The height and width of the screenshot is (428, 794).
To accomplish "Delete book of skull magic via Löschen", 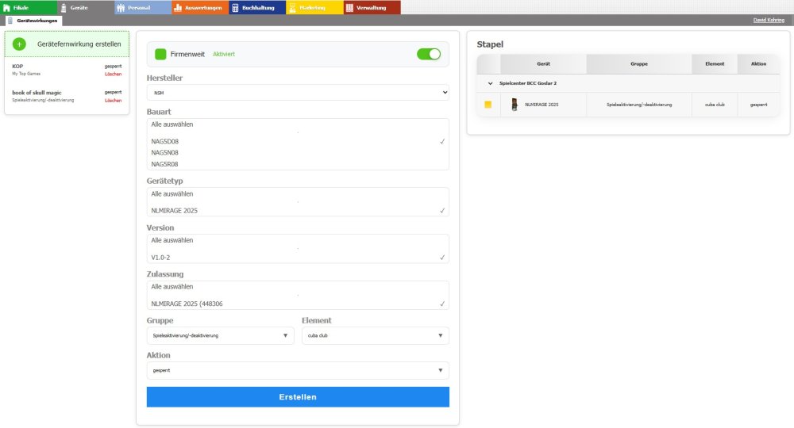I will pos(113,100).
